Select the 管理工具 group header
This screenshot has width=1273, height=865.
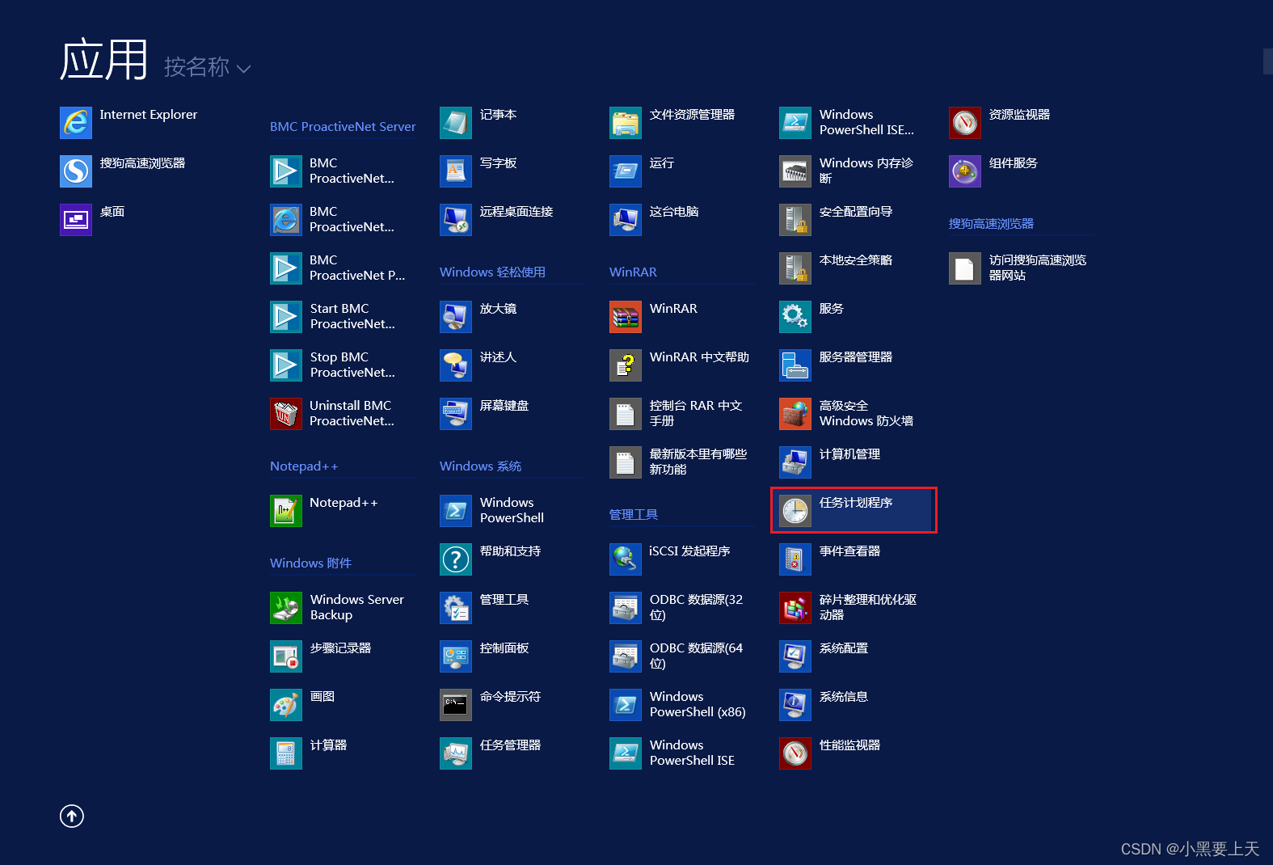(634, 515)
